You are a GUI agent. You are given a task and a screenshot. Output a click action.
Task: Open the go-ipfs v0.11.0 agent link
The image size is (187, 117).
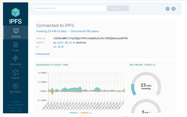click(x=64, y=42)
